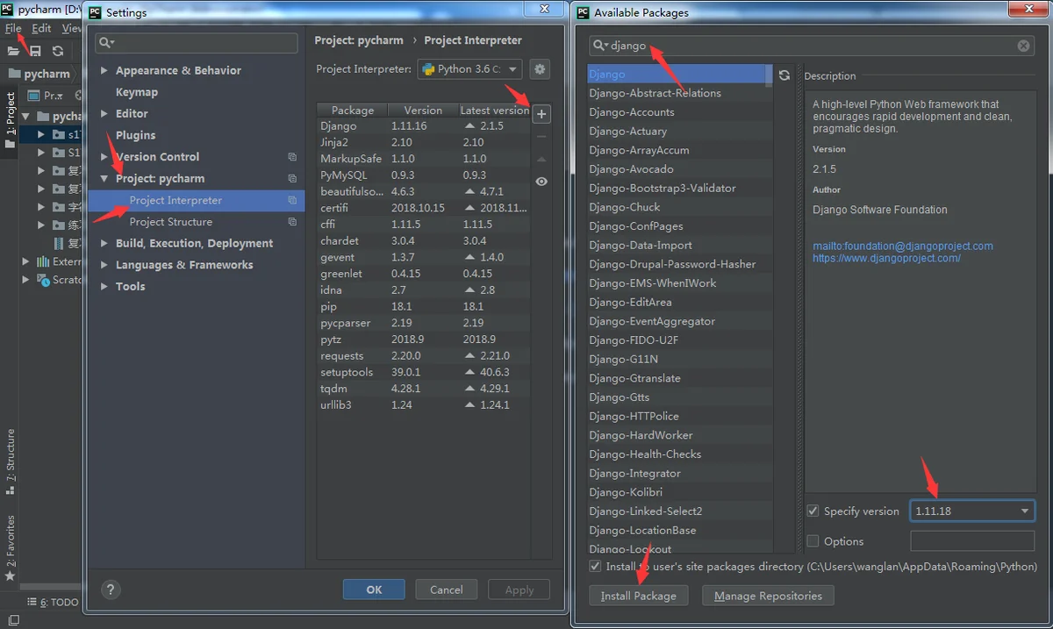Click the Python icon in the interpreter combo

pos(427,69)
